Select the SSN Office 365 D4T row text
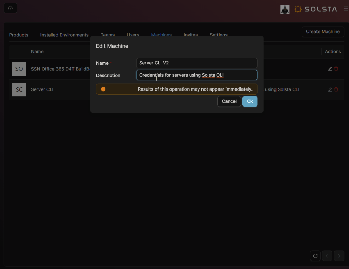The height and width of the screenshot is (269, 349). pyautogui.click(x=61, y=69)
